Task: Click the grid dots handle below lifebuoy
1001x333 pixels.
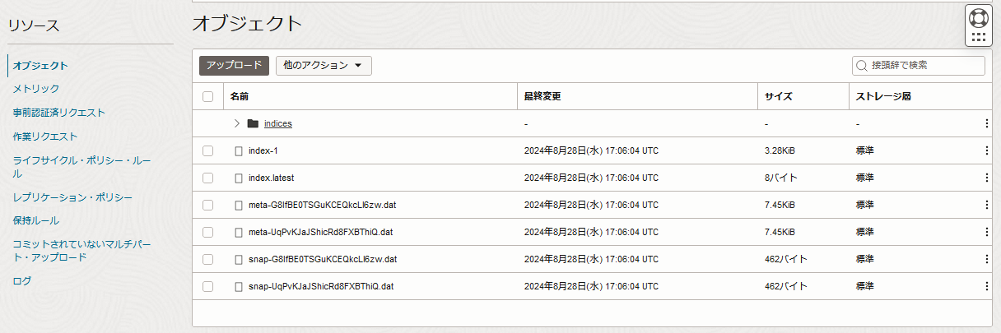Action: tap(978, 37)
